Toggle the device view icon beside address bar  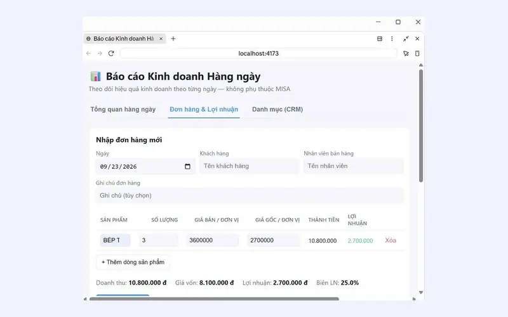[x=417, y=53]
